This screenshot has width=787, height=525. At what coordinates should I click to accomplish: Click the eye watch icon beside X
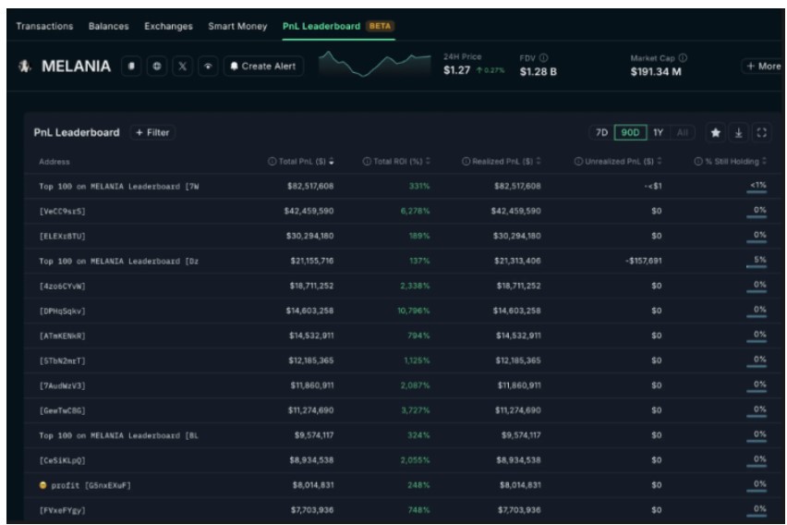click(208, 66)
